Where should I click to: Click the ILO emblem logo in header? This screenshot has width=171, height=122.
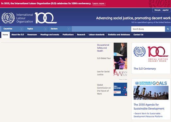pos(8,18)
